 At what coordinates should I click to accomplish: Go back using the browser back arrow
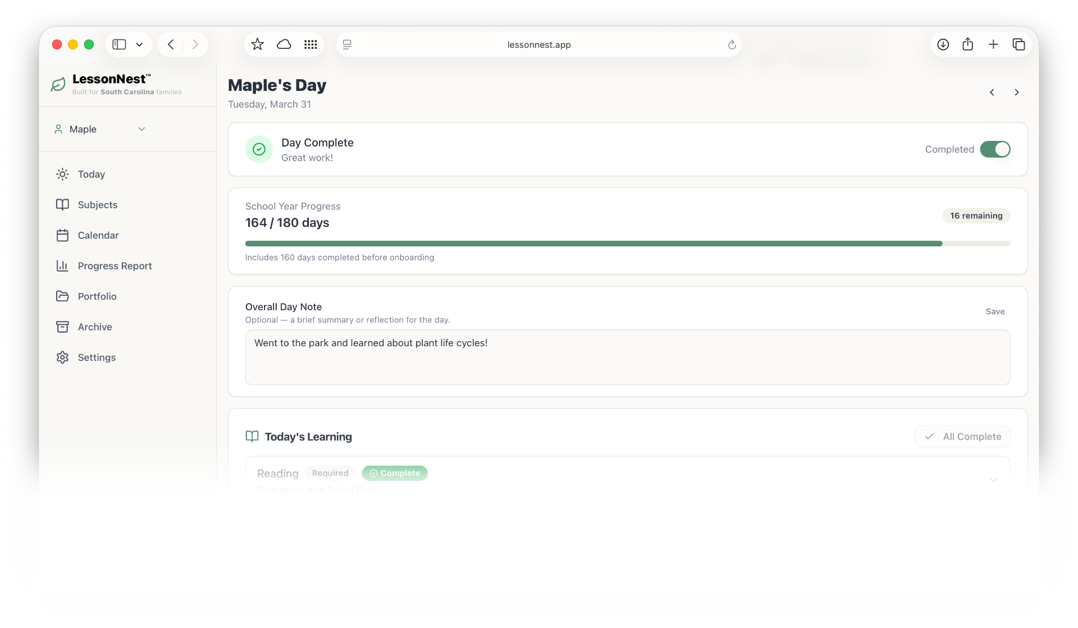[171, 44]
